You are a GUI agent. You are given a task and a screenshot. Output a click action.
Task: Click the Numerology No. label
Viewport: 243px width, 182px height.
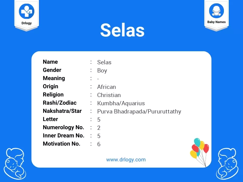63,127
